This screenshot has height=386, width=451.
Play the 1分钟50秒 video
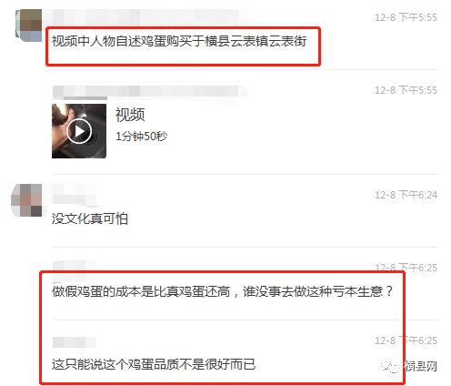(79, 131)
